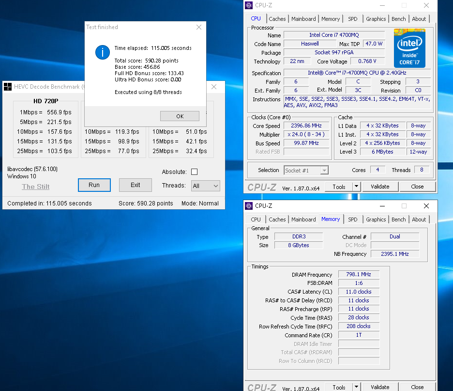Toggle the Absolute checkbox

[x=195, y=172]
